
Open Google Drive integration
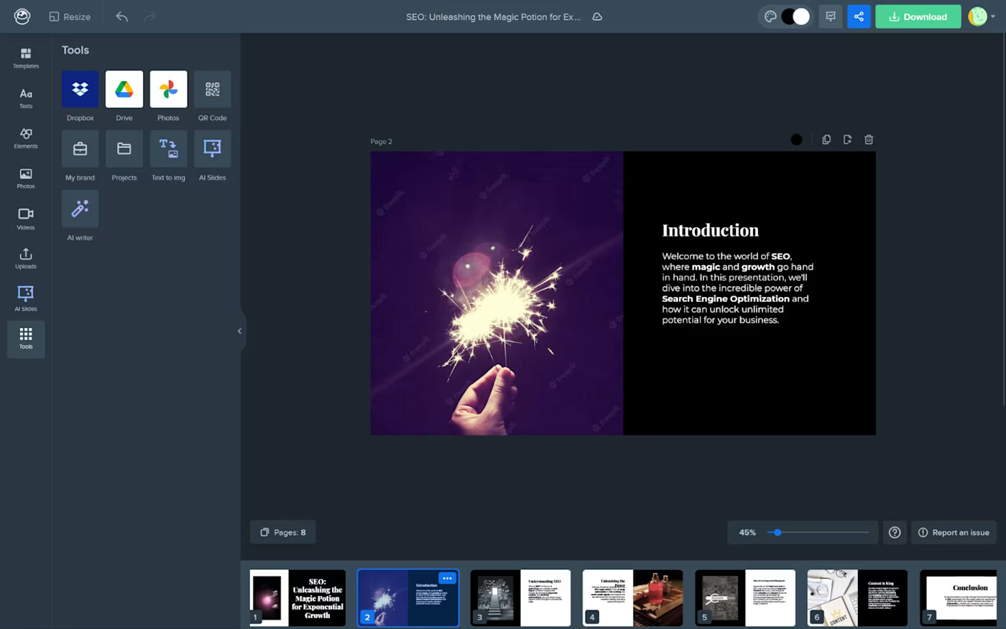[x=124, y=89]
